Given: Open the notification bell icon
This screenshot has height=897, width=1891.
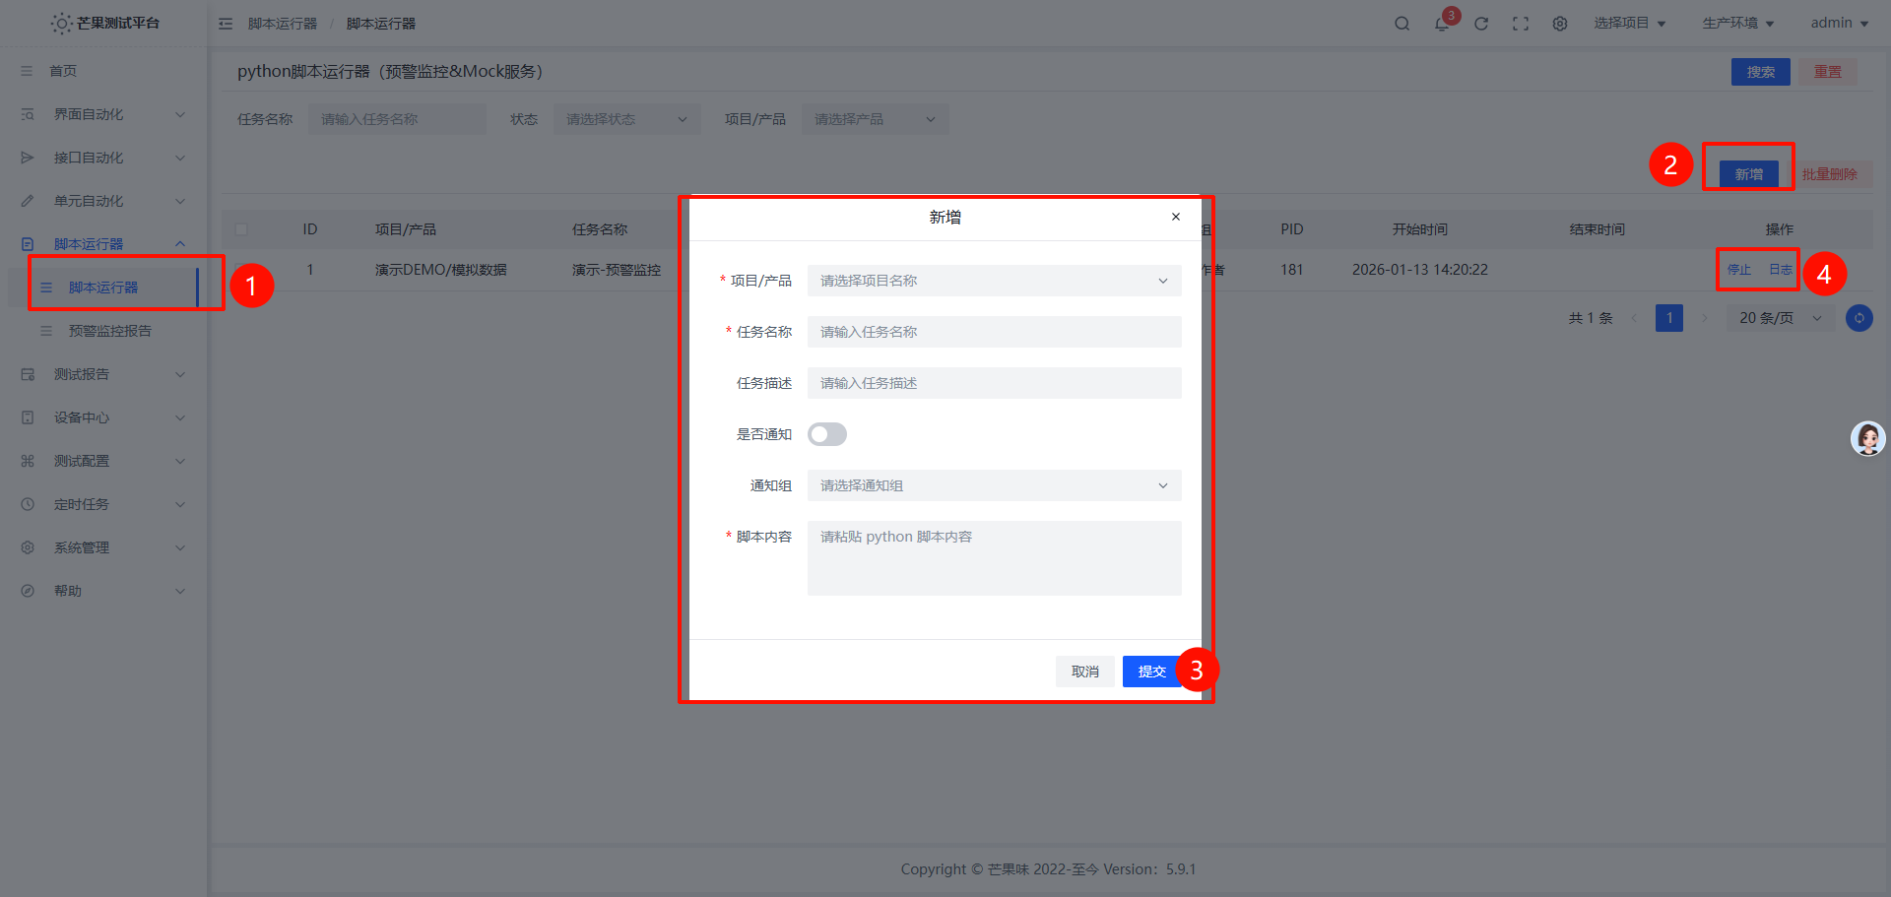Looking at the screenshot, I should (1442, 24).
